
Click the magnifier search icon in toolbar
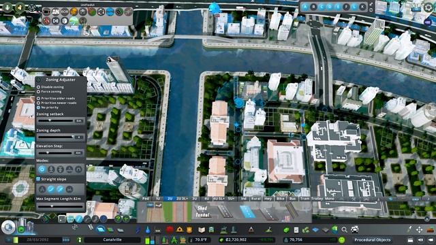point(344,230)
